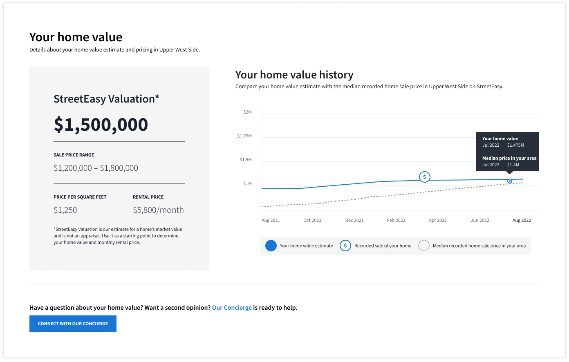This screenshot has height=362, width=569.
Task: Click the dollar icon in the chart legend
Action: pyautogui.click(x=345, y=246)
